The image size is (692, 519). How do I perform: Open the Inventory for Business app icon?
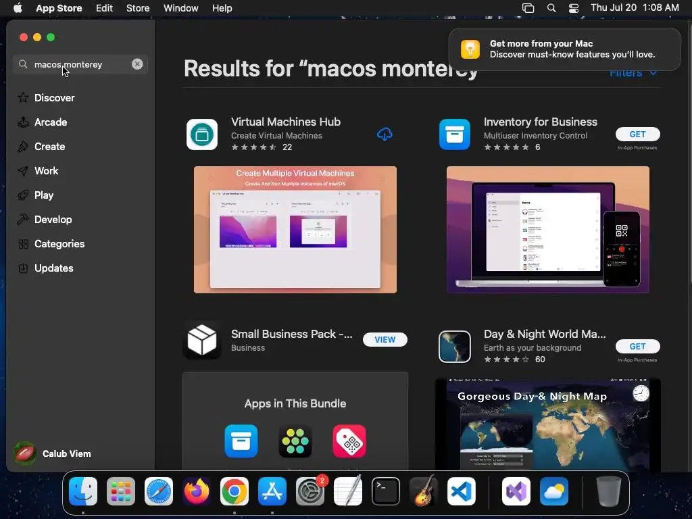(x=455, y=134)
